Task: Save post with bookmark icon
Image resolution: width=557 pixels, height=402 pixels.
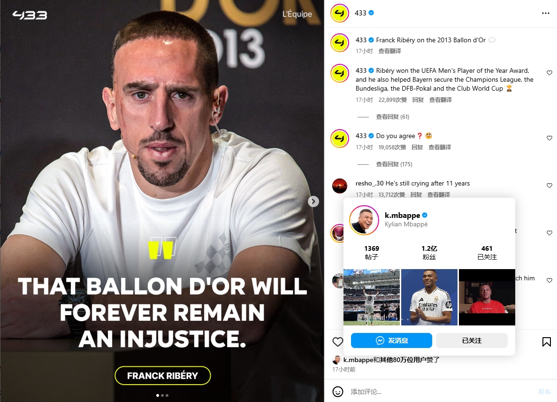Action: coord(546,342)
